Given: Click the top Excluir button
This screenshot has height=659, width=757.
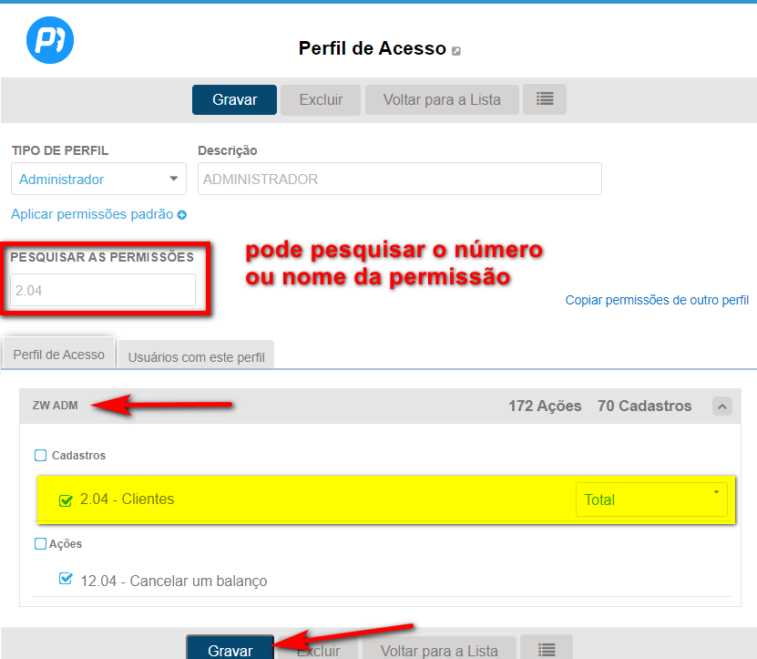Looking at the screenshot, I should [x=321, y=99].
